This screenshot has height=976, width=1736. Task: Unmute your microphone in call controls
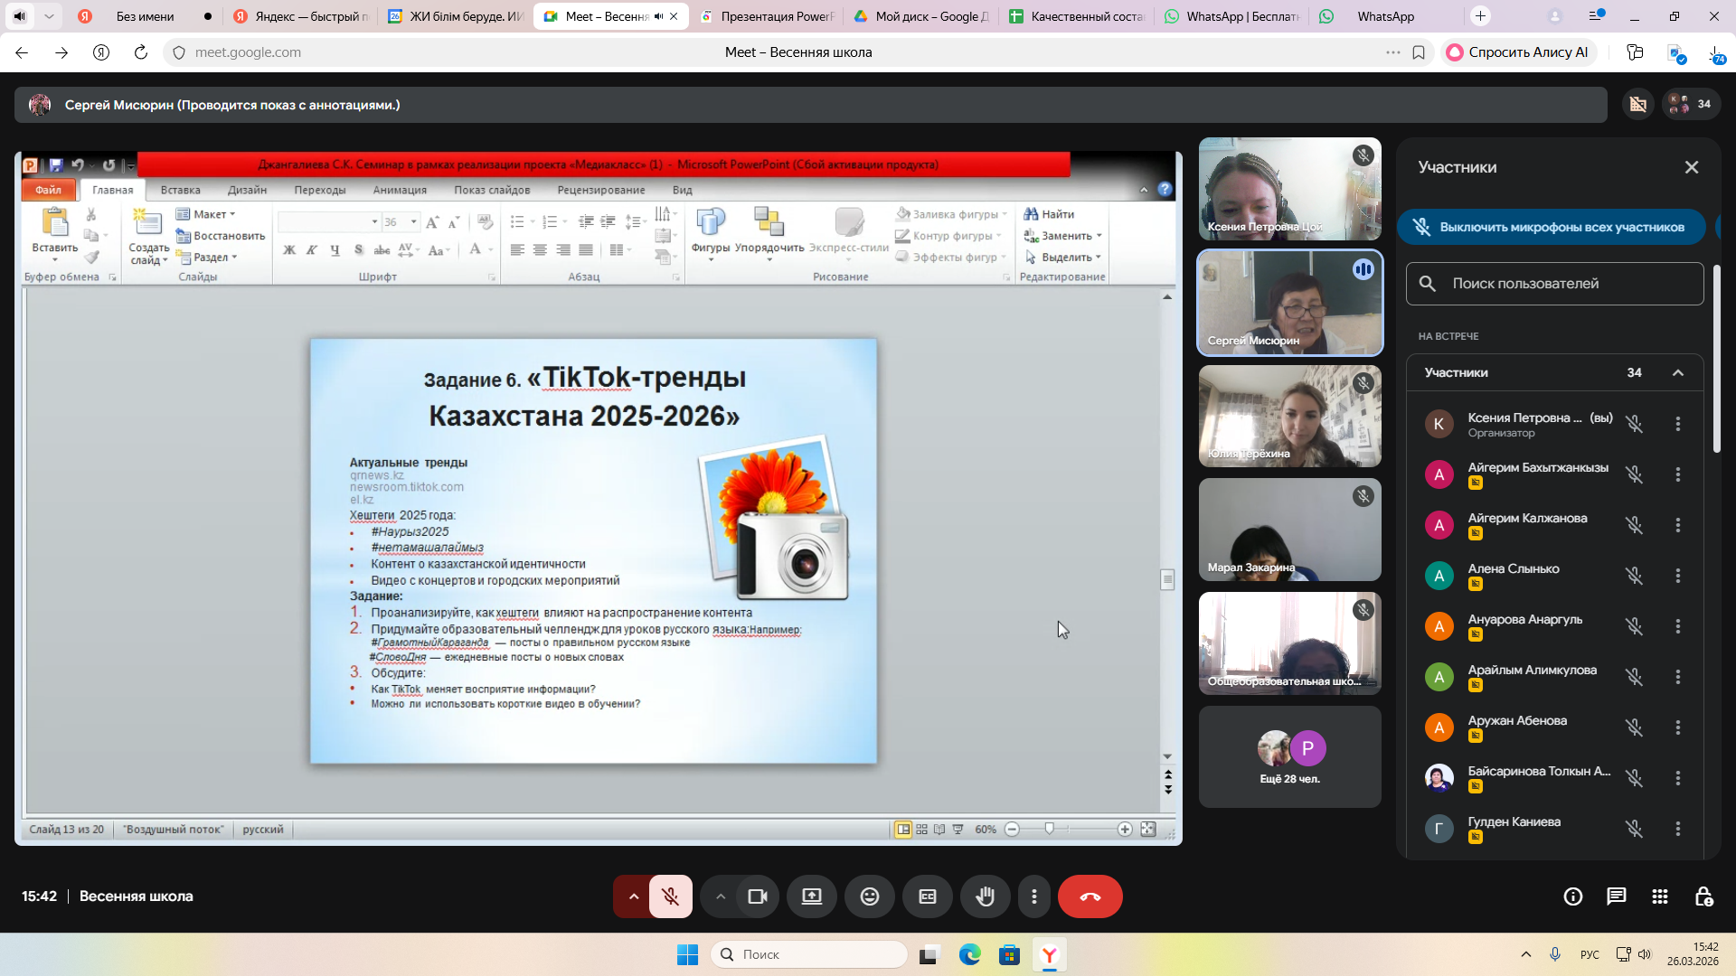pos(670,896)
